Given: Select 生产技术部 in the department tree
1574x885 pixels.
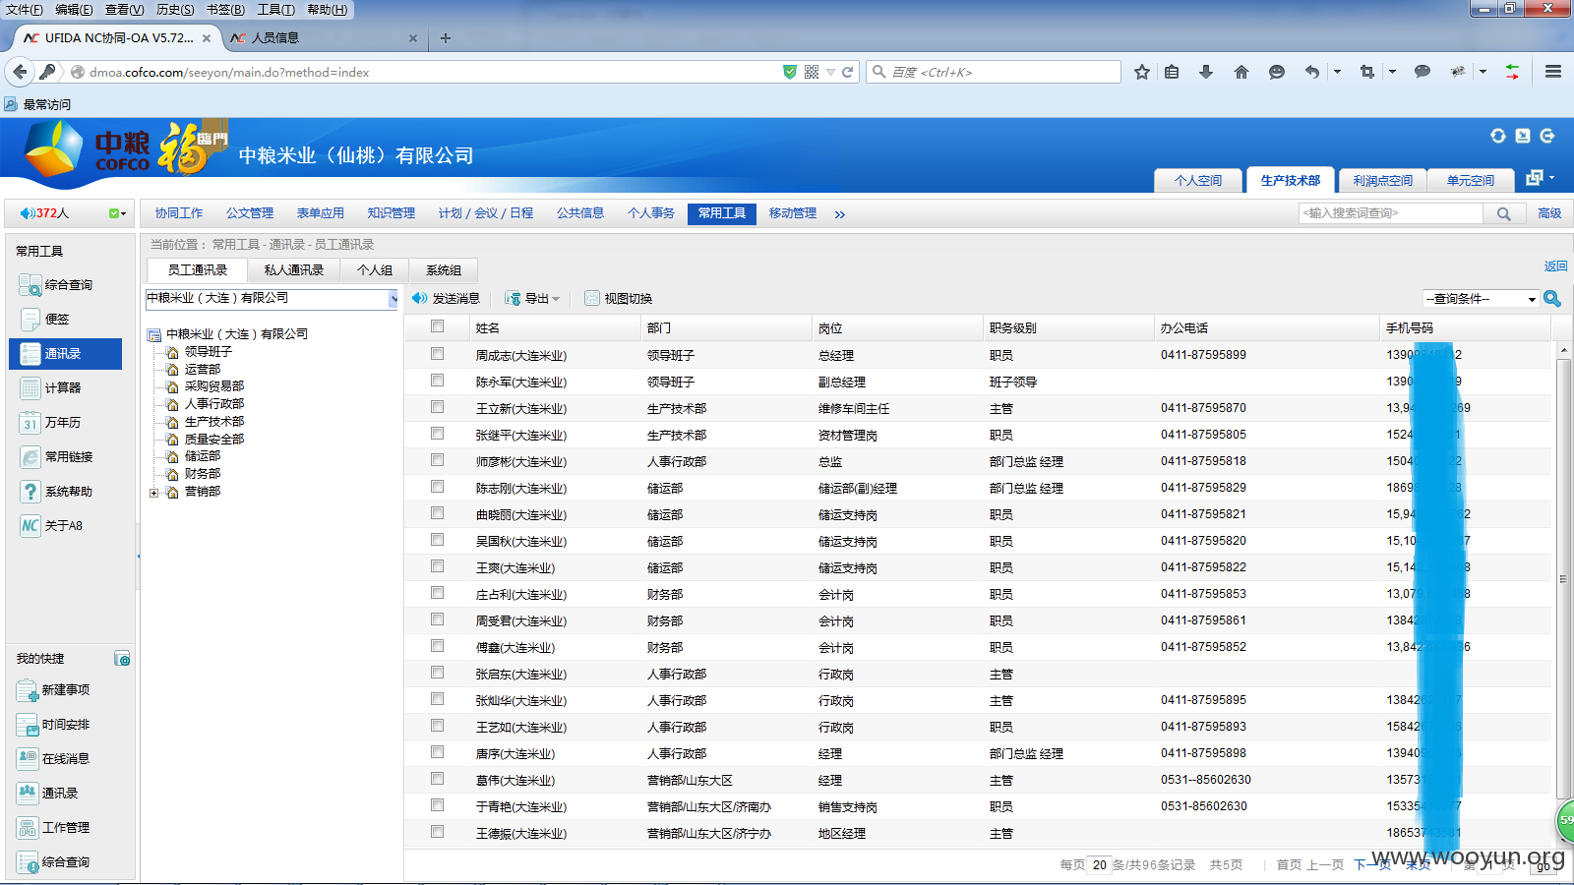Looking at the screenshot, I should coord(213,422).
